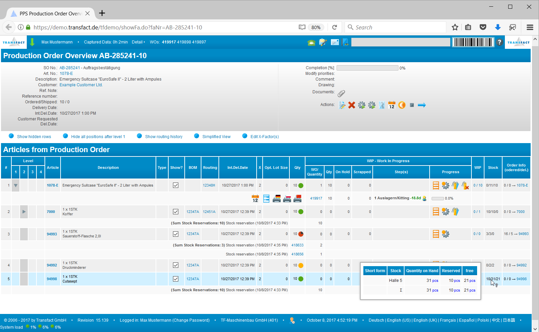539x332 pixels.
Task: Click tag with red X in row 1078-E
Action: point(465,186)
